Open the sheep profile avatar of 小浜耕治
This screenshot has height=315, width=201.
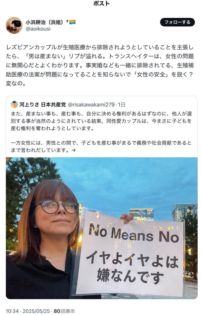(14, 25)
